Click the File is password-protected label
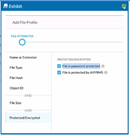The image size is (130, 135). point(81,66)
